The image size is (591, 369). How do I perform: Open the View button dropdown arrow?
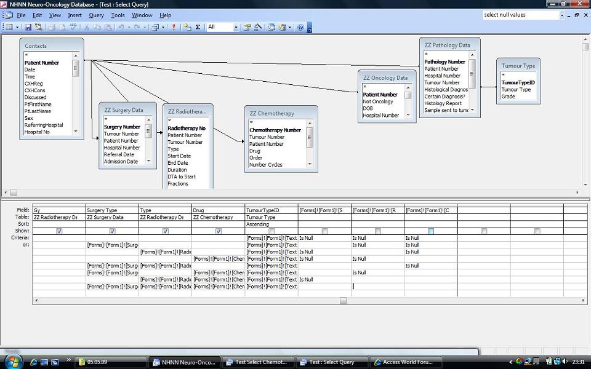[17, 27]
